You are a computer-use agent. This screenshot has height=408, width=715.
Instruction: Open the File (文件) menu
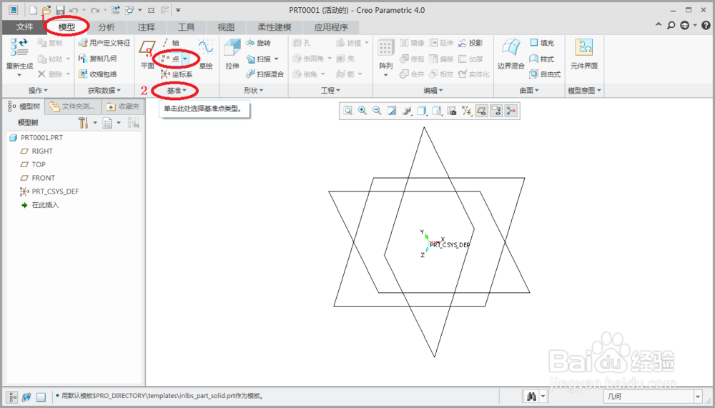24,27
